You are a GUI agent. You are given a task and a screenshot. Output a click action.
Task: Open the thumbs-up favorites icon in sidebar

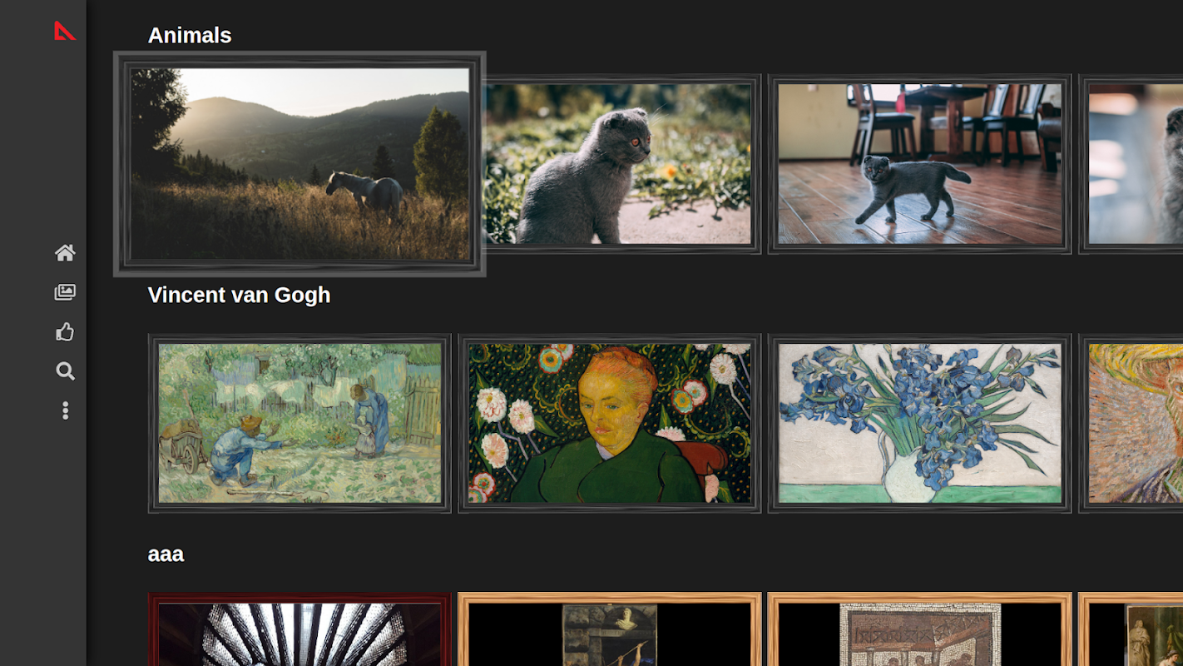65,332
